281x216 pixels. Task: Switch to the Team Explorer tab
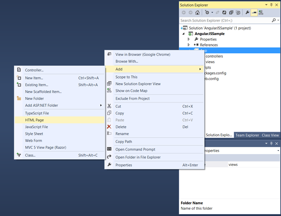(x=247, y=135)
